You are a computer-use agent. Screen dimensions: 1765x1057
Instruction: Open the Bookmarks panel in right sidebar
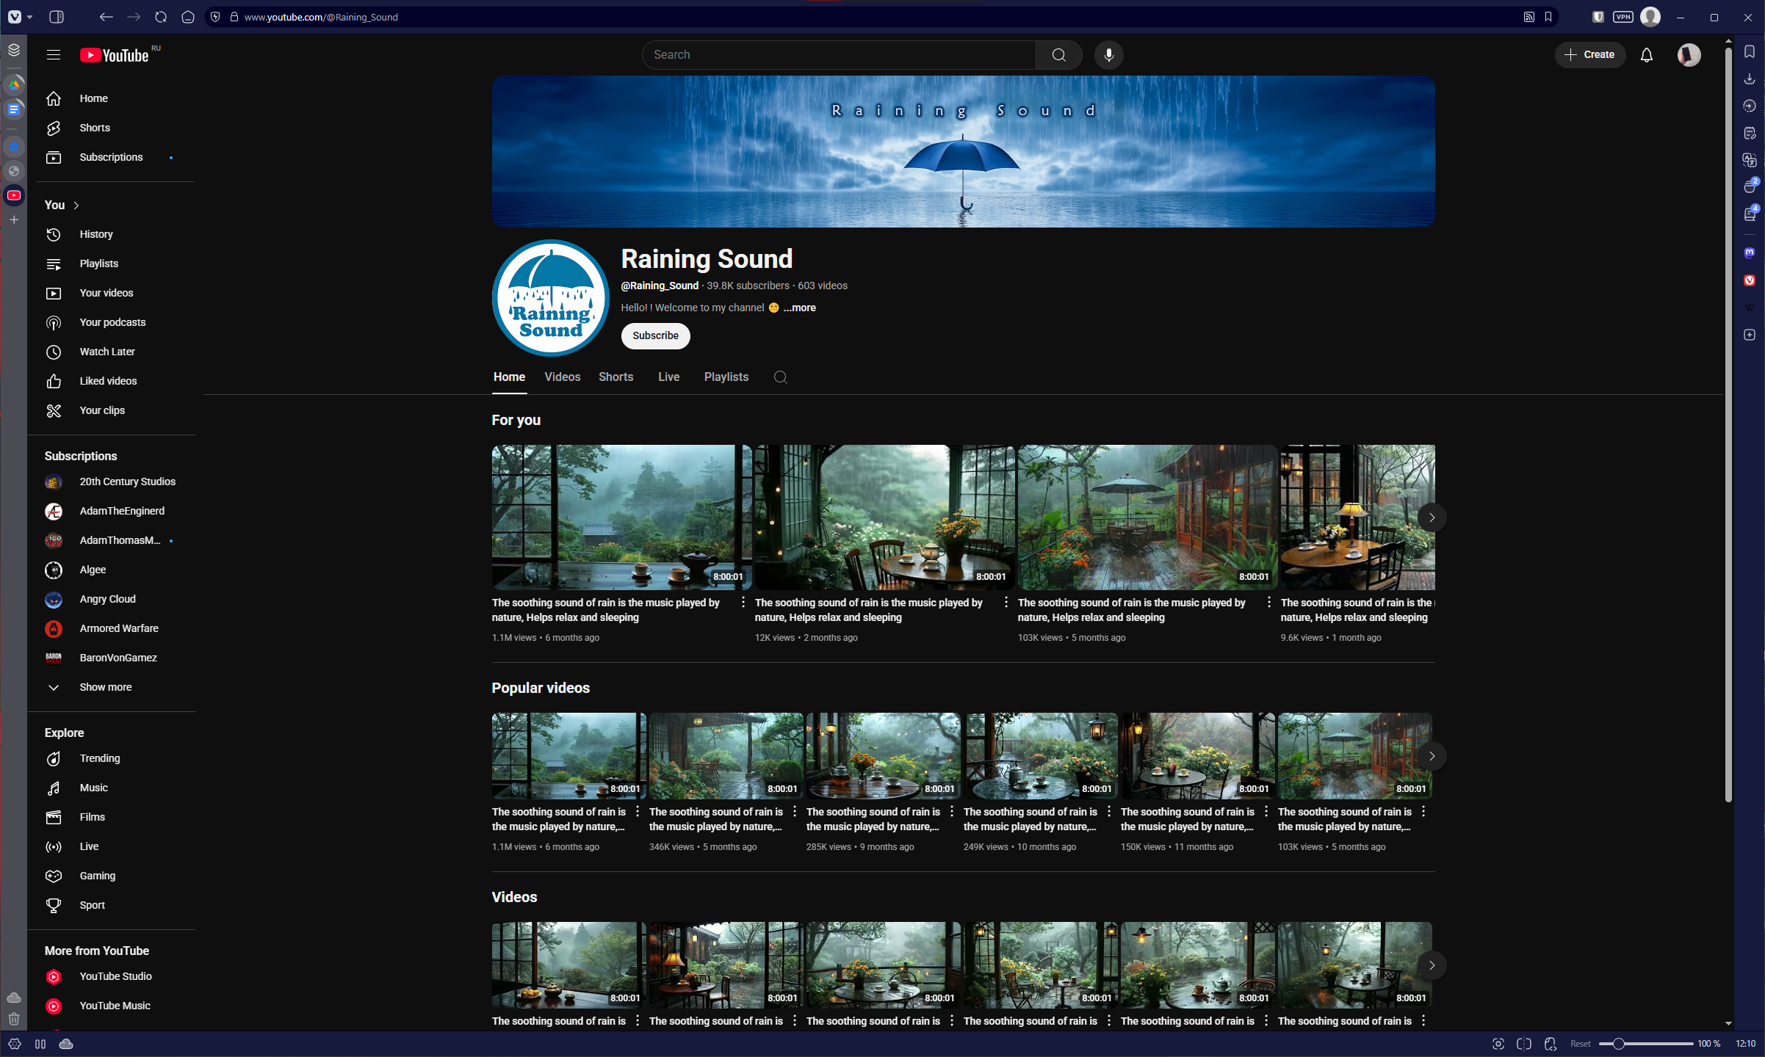click(x=1749, y=51)
